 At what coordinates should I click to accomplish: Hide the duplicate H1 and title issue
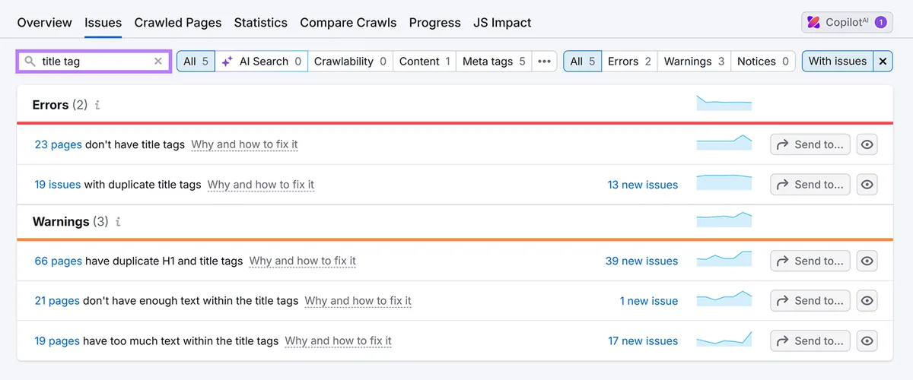(867, 261)
